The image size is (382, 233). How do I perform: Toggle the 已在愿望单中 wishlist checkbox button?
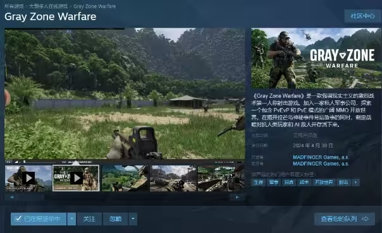tap(39, 219)
